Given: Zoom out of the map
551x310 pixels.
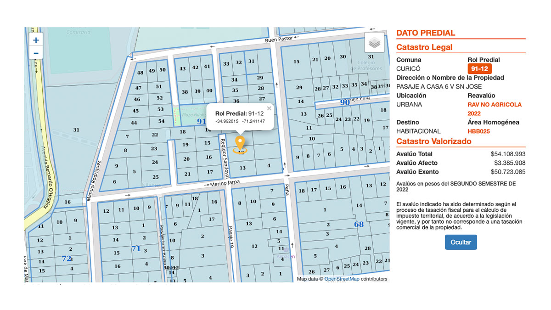Looking at the screenshot, I should (x=36, y=53).
